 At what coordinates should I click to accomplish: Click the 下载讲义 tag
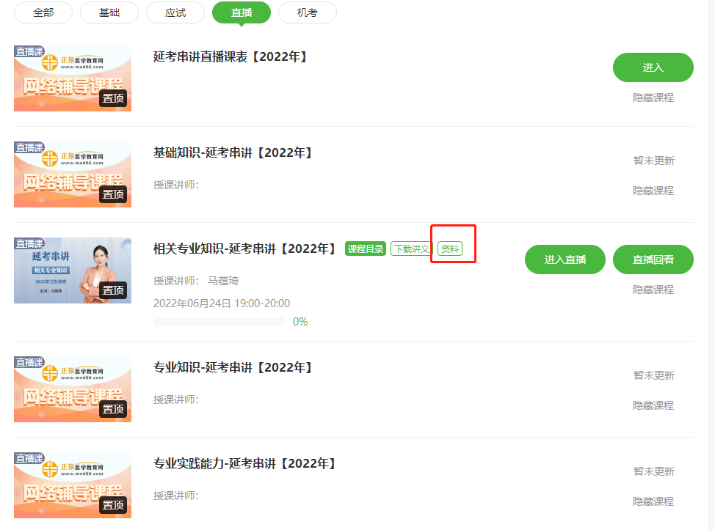point(411,249)
